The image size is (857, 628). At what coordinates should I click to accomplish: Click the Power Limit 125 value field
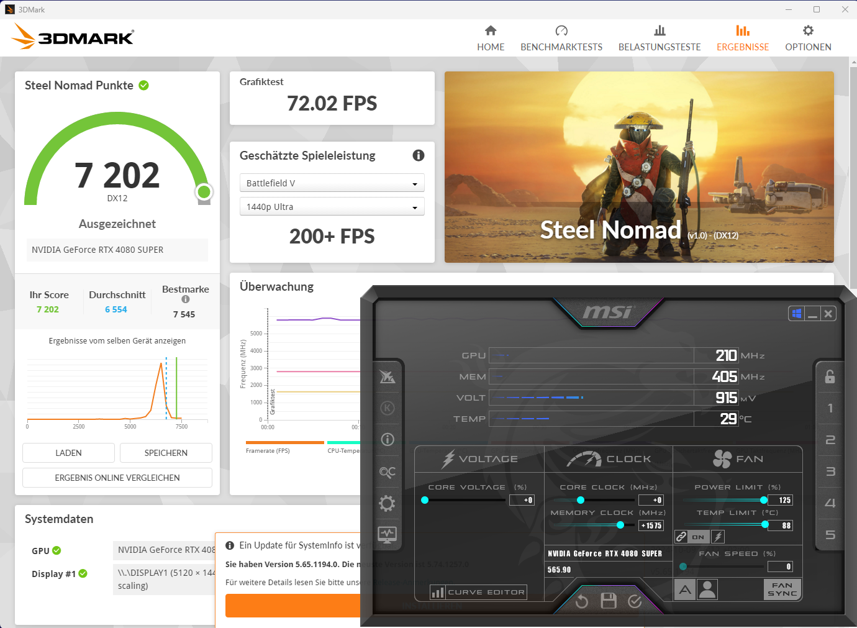pos(781,500)
